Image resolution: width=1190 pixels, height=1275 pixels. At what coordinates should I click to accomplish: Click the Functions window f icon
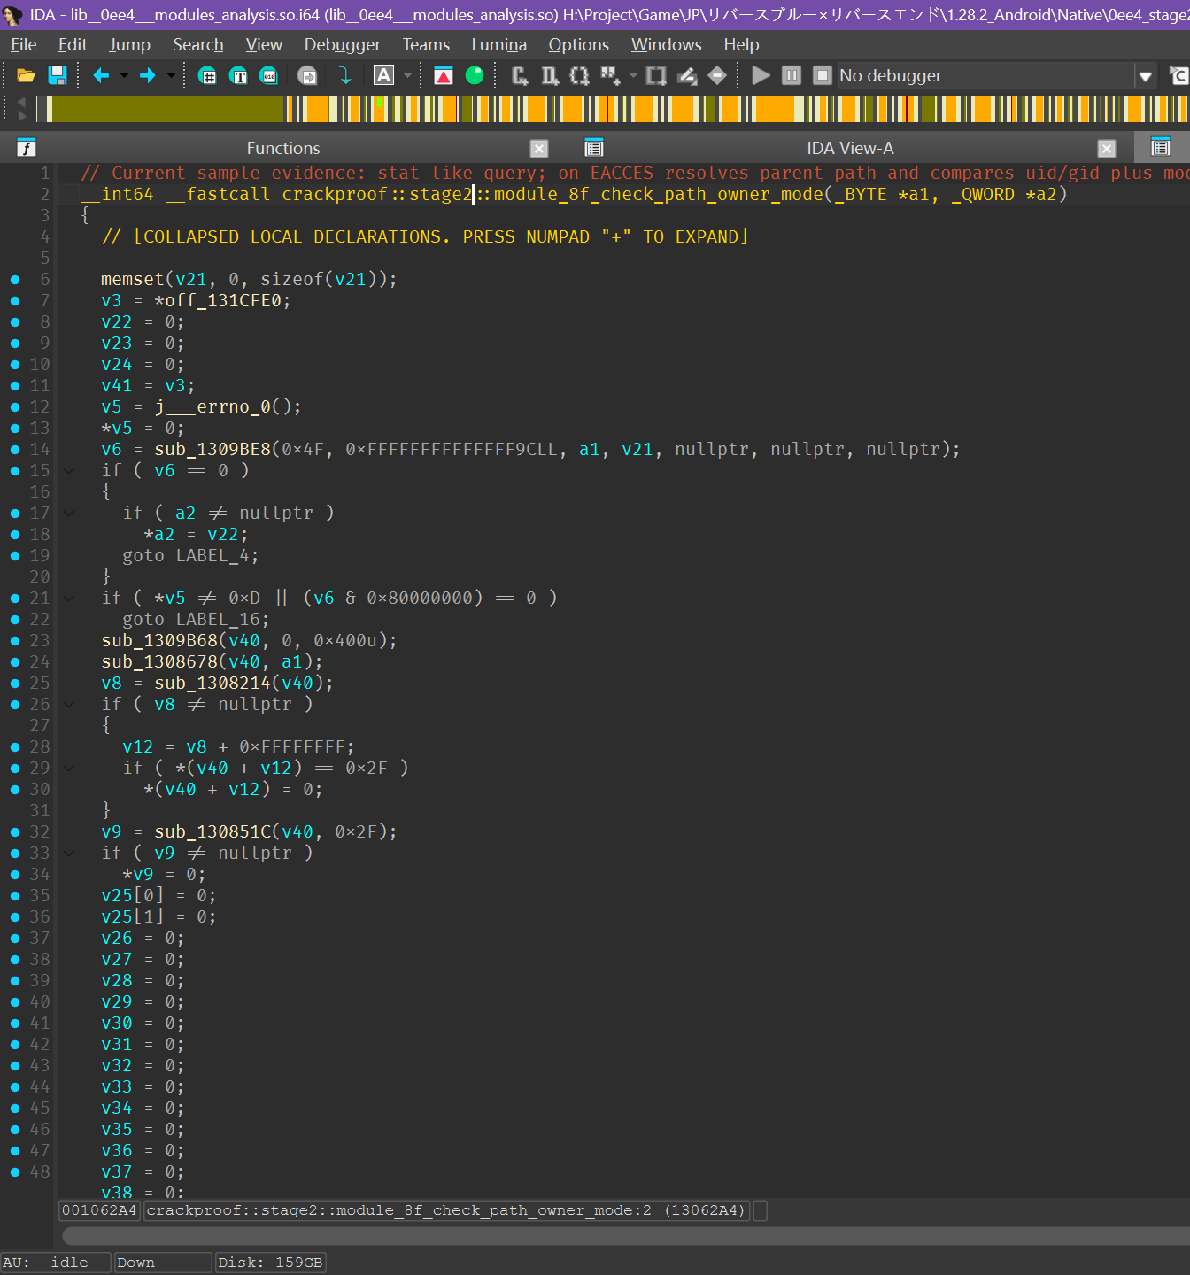[x=27, y=148]
